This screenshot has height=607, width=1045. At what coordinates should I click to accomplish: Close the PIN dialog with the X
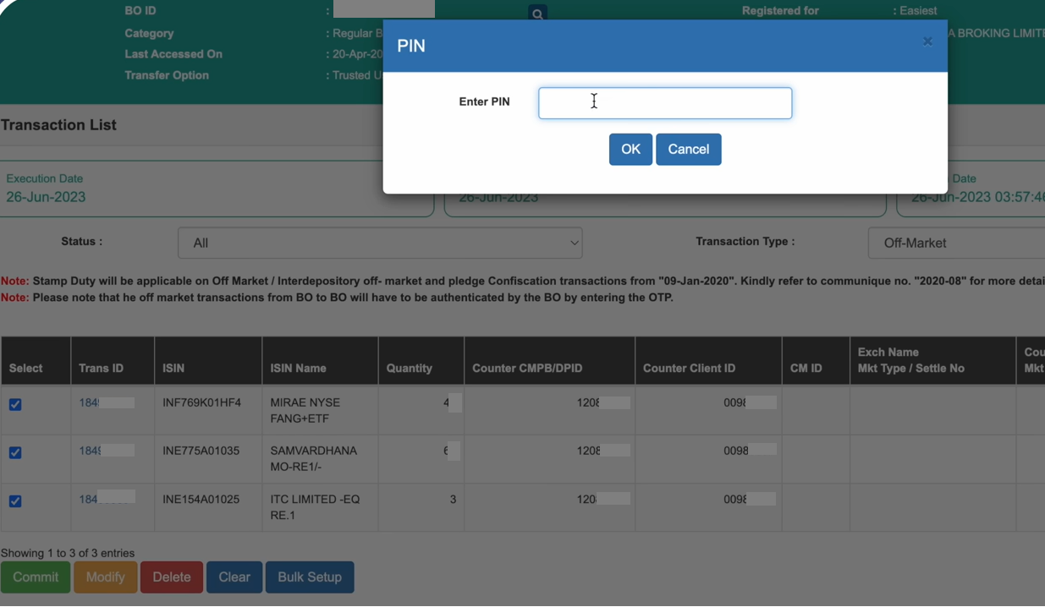click(x=927, y=41)
